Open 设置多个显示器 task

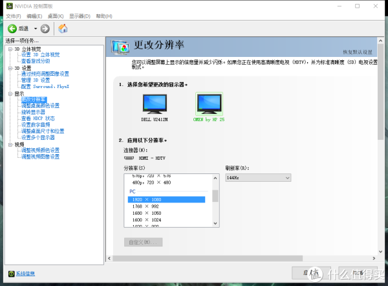pyautogui.click(x=38, y=137)
